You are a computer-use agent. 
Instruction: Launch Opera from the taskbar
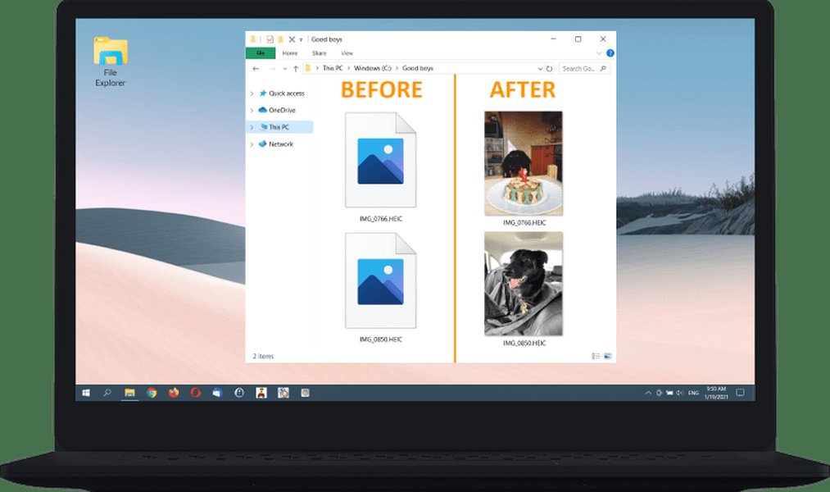[x=196, y=393]
